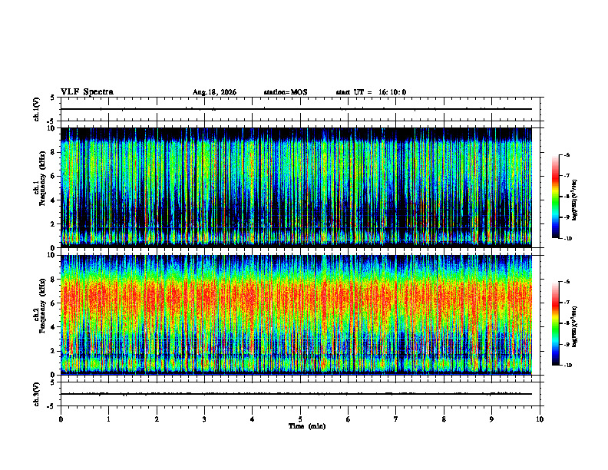
Task: Select the date text "Aug.18, 2026"
Action: point(214,92)
